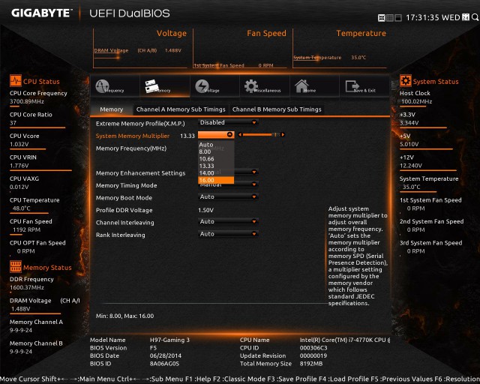The image size is (480, 384).
Task: Select the Extreme Memory Profile(X.M.P.) label
Action: coord(140,124)
